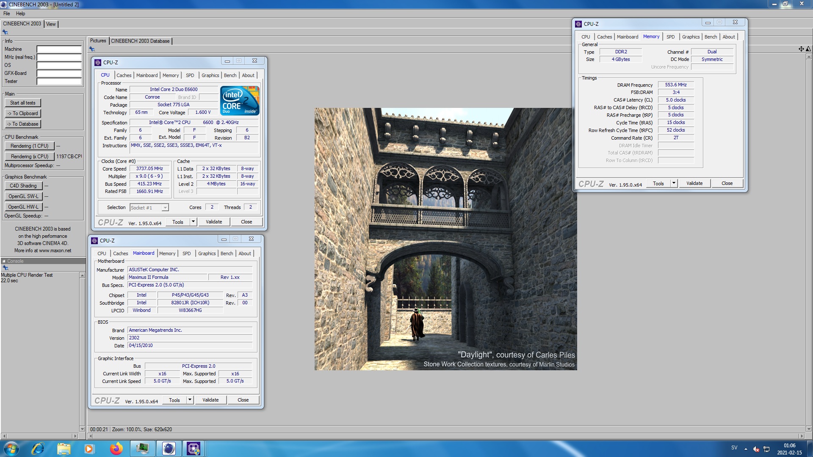The height and width of the screenshot is (457, 813).
Task: Click the Start all tests button
Action: pyautogui.click(x=23, y=103)
